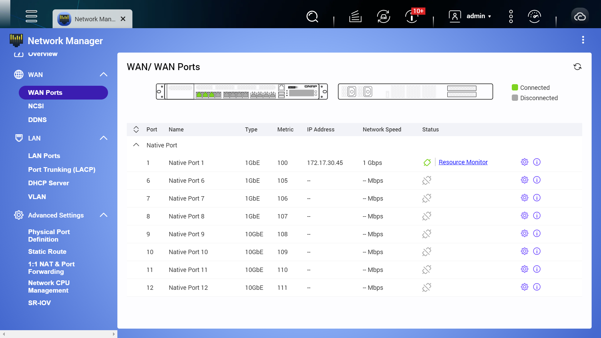The height and width of the screenshot is (338, 601).
Task: Refresh the WAN Ports list
Action: (x=578, y=67)
